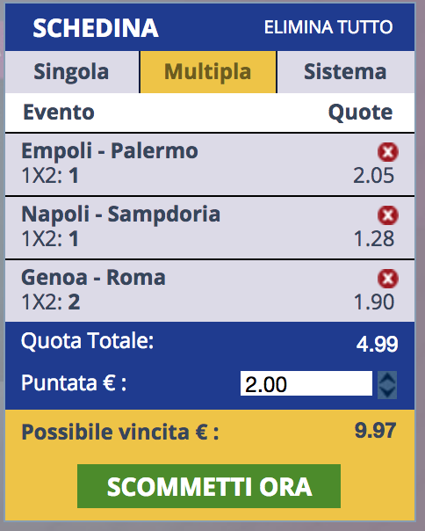Screen dimensions: 425x531
Task: Place the bet with SCOMMETTI ORA
Action: click(x=209, y=486)
